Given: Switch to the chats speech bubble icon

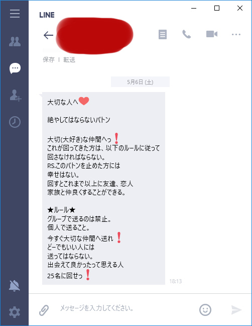Looking at the screenshot, I should click(15, 68).
